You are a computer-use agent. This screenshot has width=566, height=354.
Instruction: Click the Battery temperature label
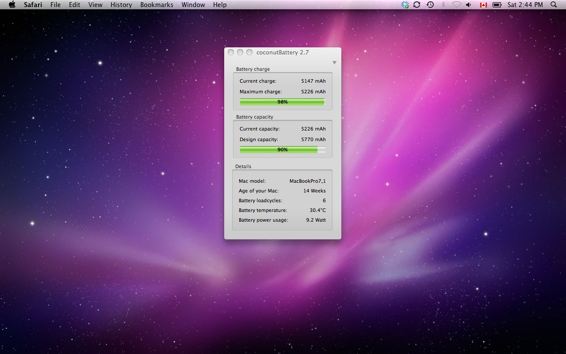263,210
